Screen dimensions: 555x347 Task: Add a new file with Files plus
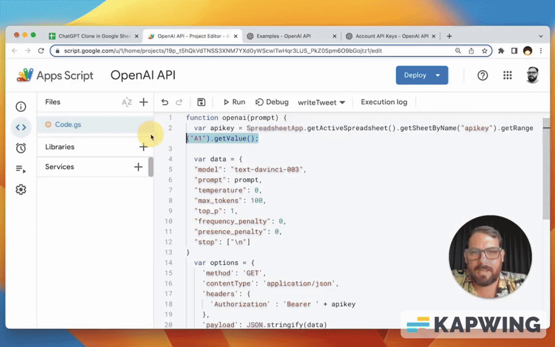point(144,102)
